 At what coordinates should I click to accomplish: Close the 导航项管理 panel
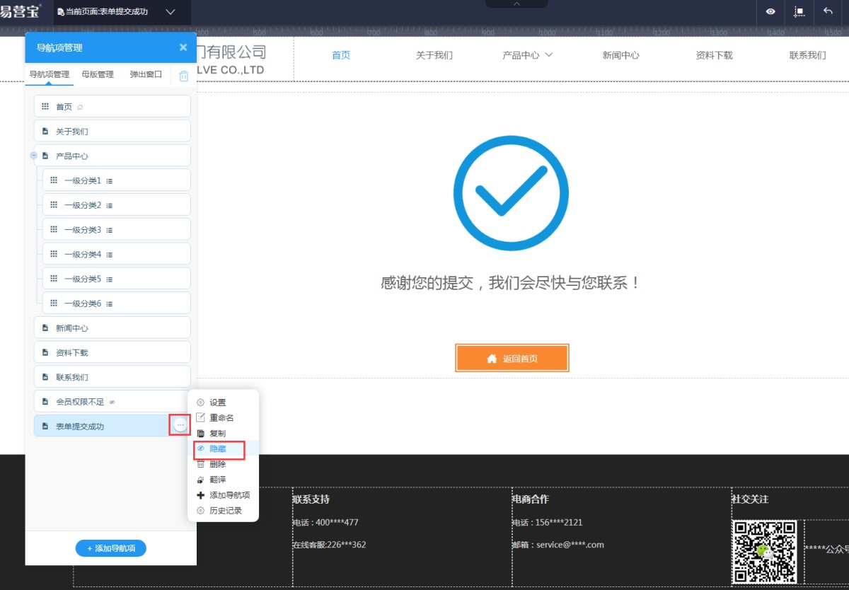pyautogui.click(x=183, y=47)
